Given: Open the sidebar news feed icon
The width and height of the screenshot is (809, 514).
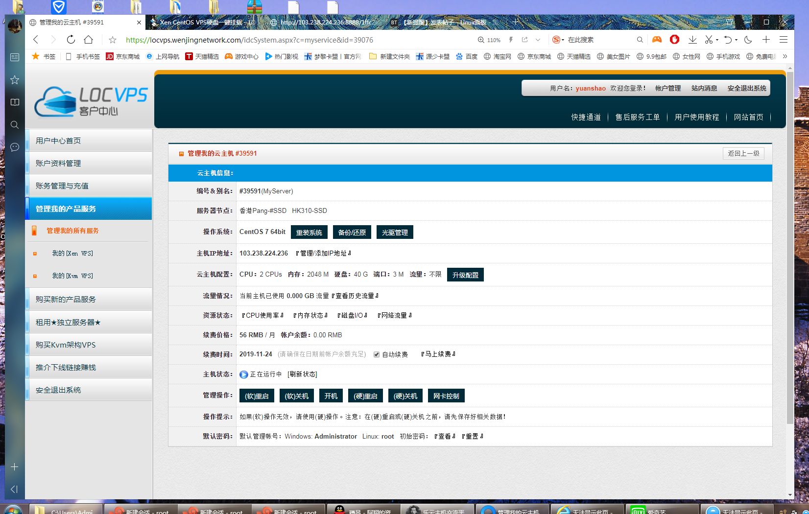Looking at the screenshot, I should 15,57.
